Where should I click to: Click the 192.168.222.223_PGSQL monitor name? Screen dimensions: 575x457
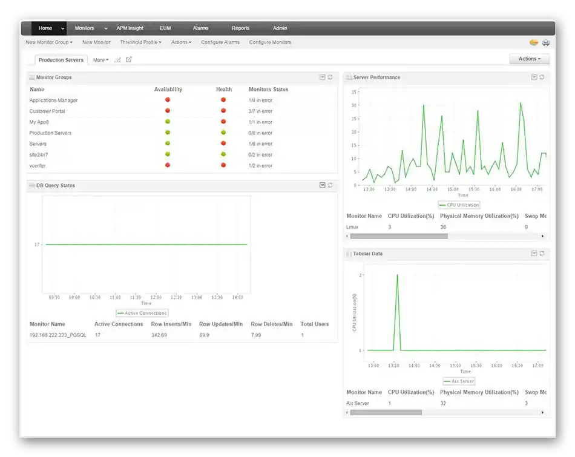tap(58, 335)
